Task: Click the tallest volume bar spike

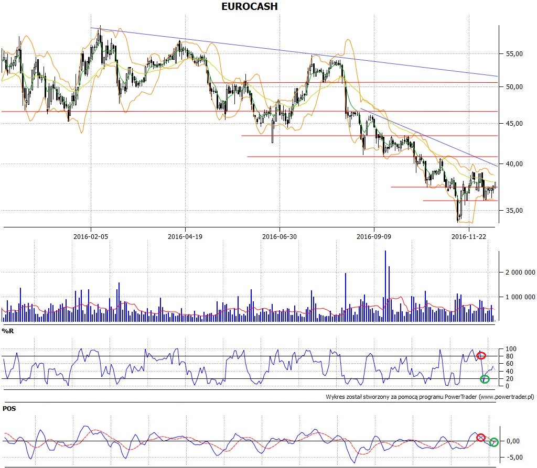Action: (385, 286)
